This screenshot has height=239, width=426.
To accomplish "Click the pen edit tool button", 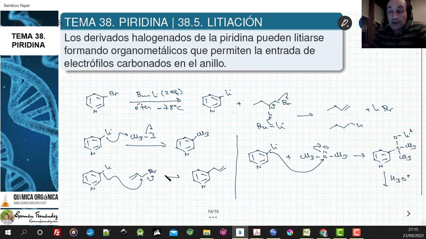I will 344,23.
